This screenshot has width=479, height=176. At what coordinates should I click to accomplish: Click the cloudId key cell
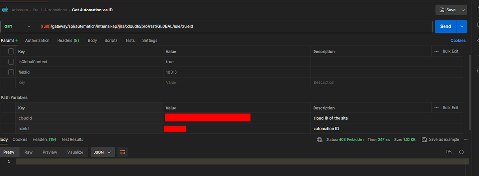pos(89,118)
